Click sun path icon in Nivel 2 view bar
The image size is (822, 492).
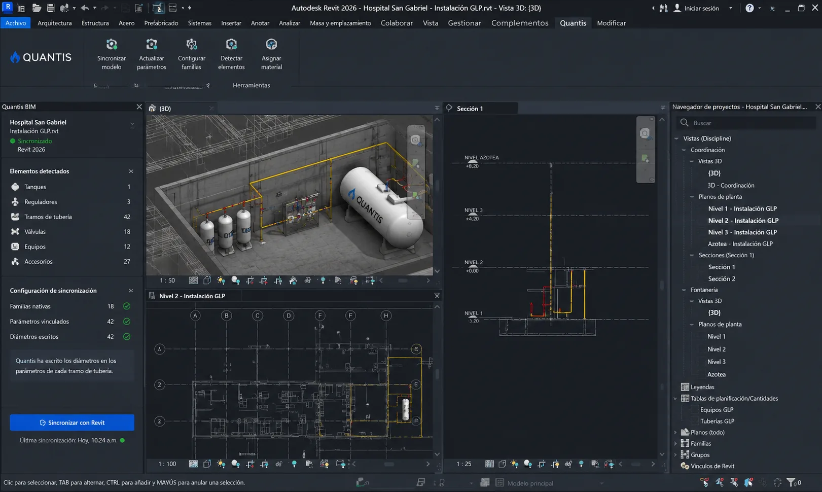(221, 464)
